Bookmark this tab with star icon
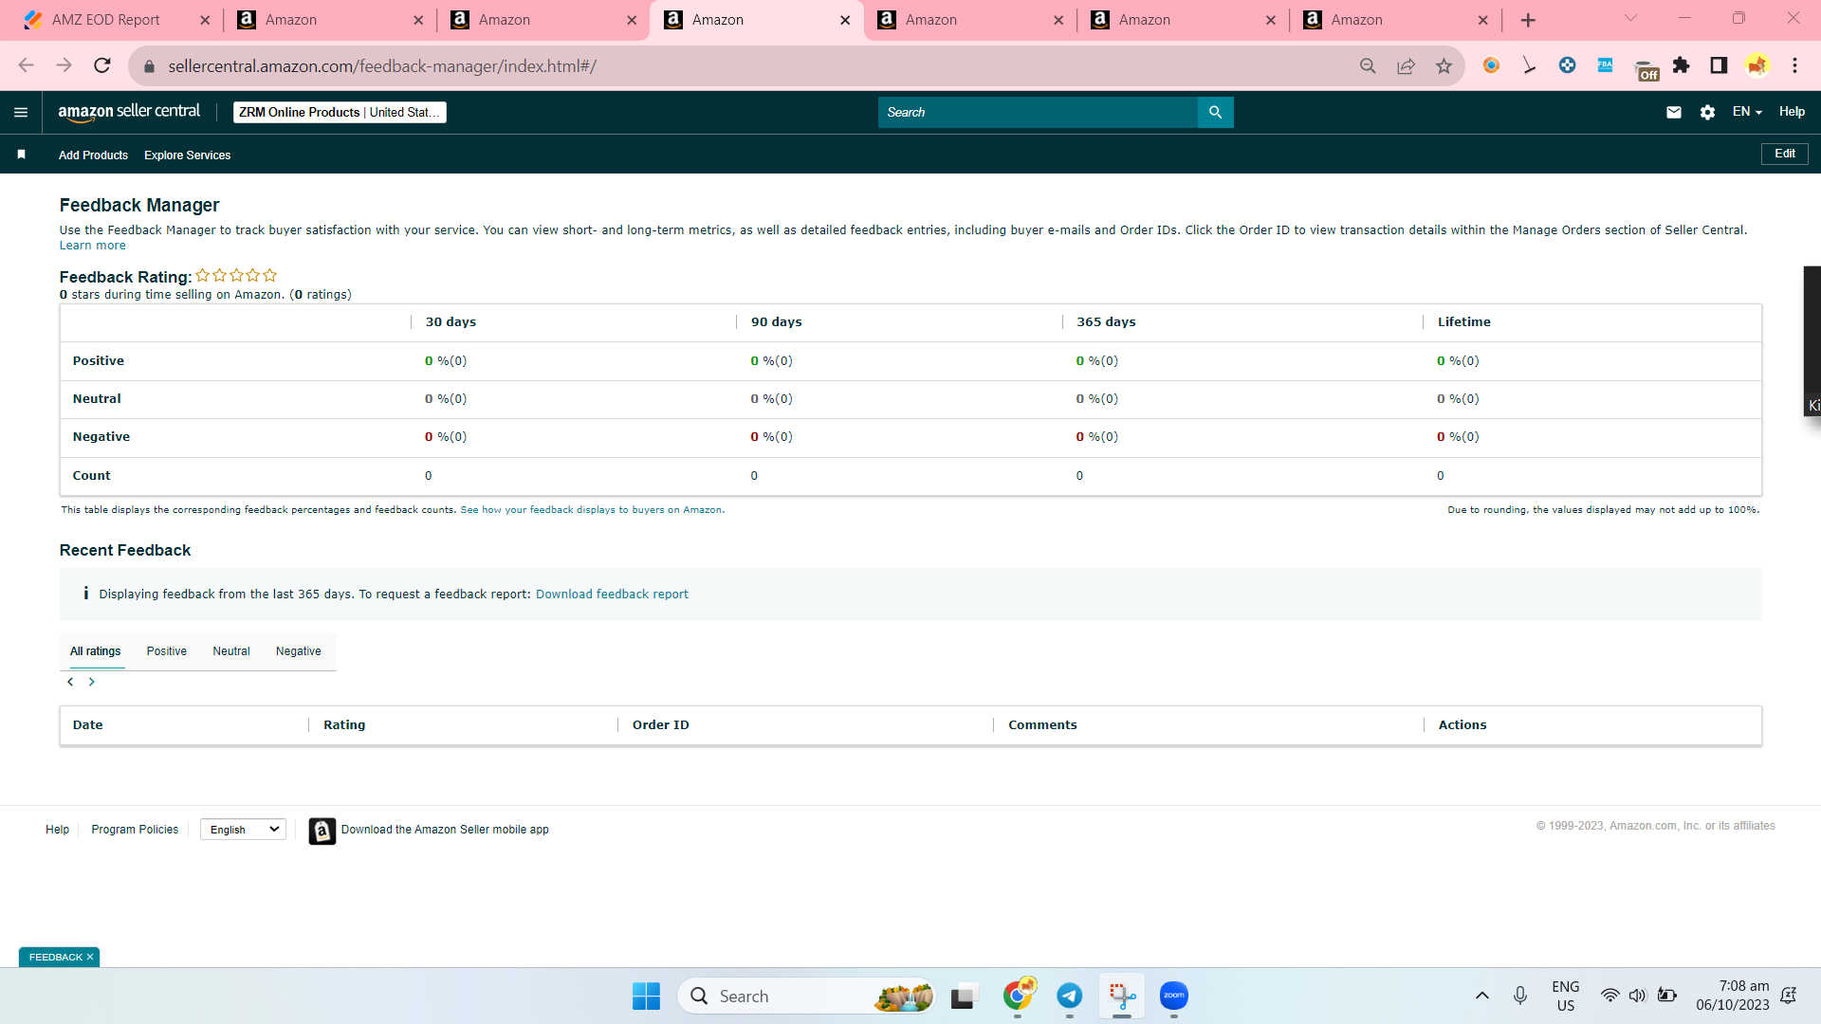 click(1444, 65)
